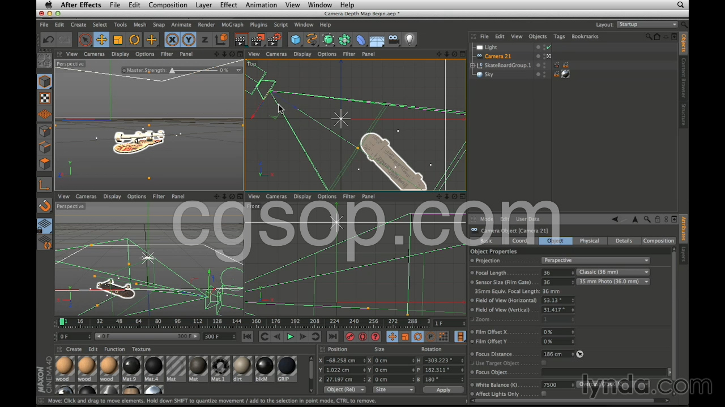Open Tags menu in Object Manager

559,37
